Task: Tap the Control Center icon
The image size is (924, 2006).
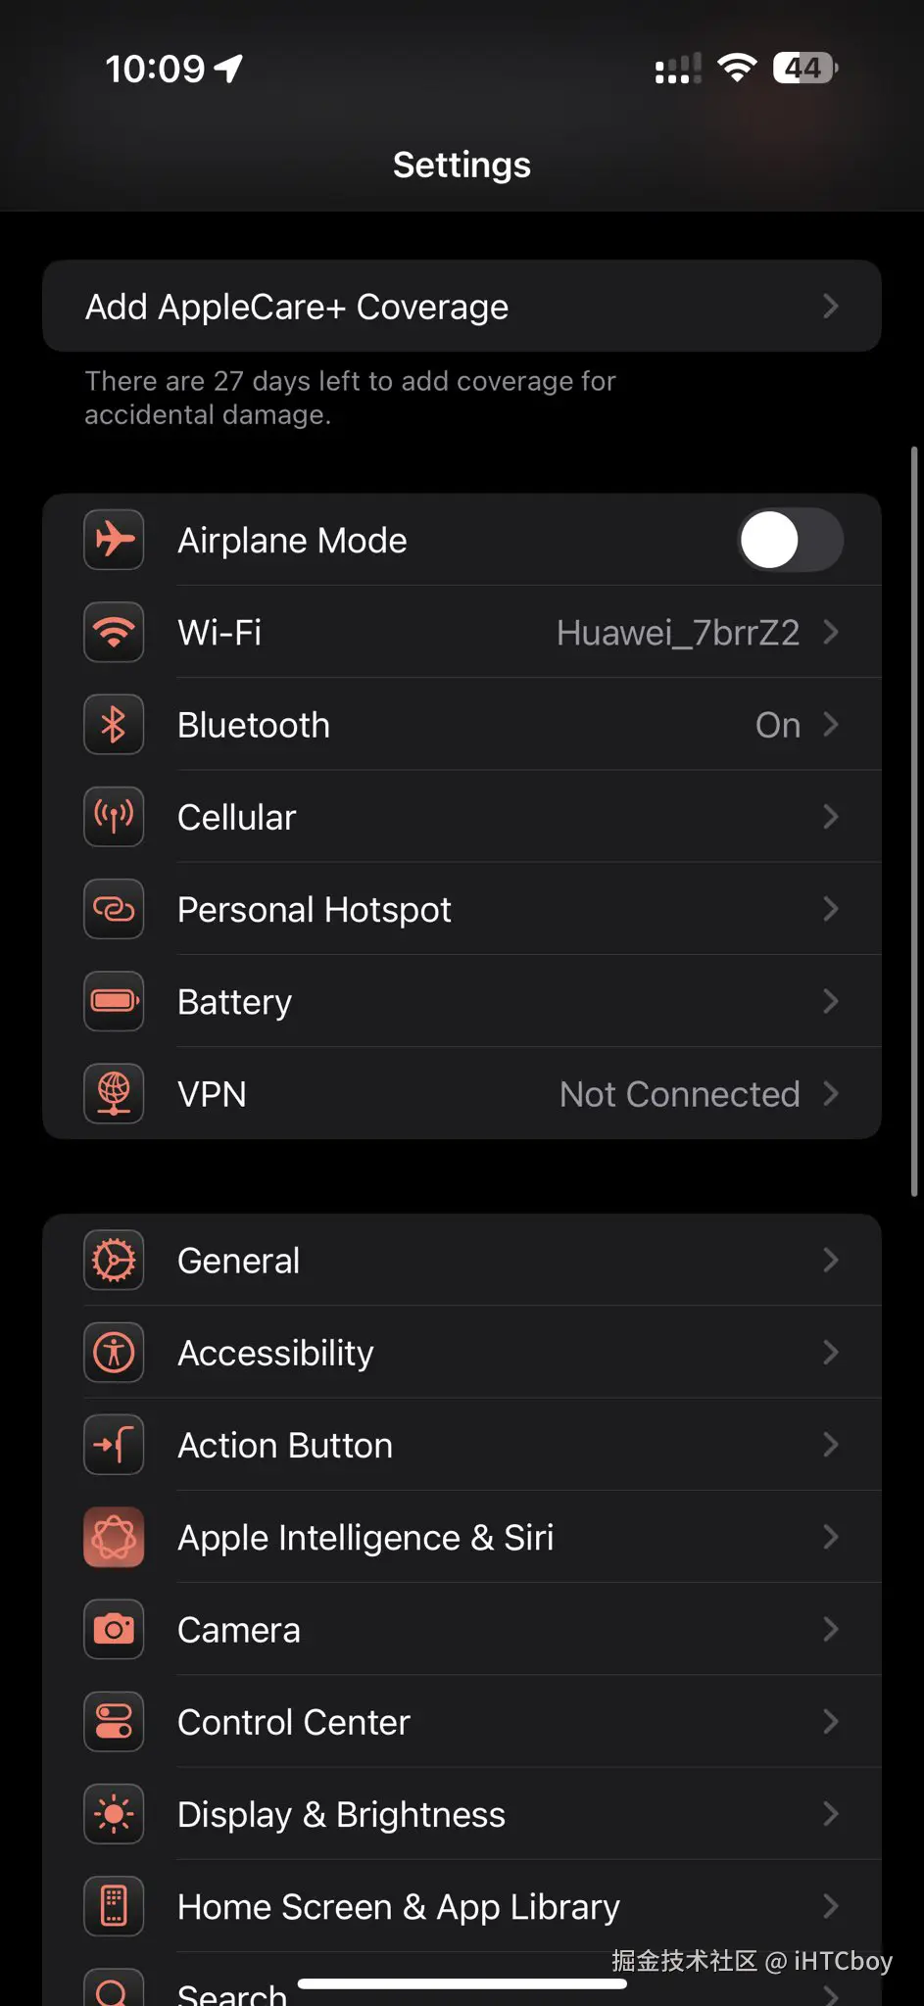Action: coord(114,1722)
